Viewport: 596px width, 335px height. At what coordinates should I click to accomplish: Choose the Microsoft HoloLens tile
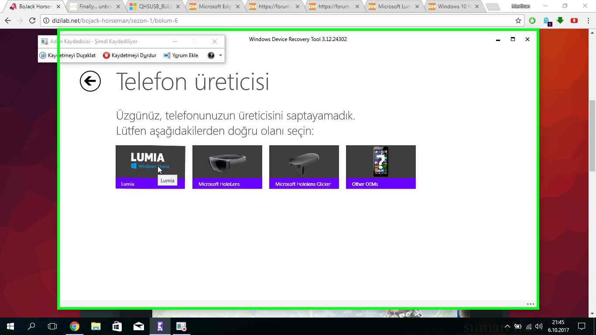227,167
